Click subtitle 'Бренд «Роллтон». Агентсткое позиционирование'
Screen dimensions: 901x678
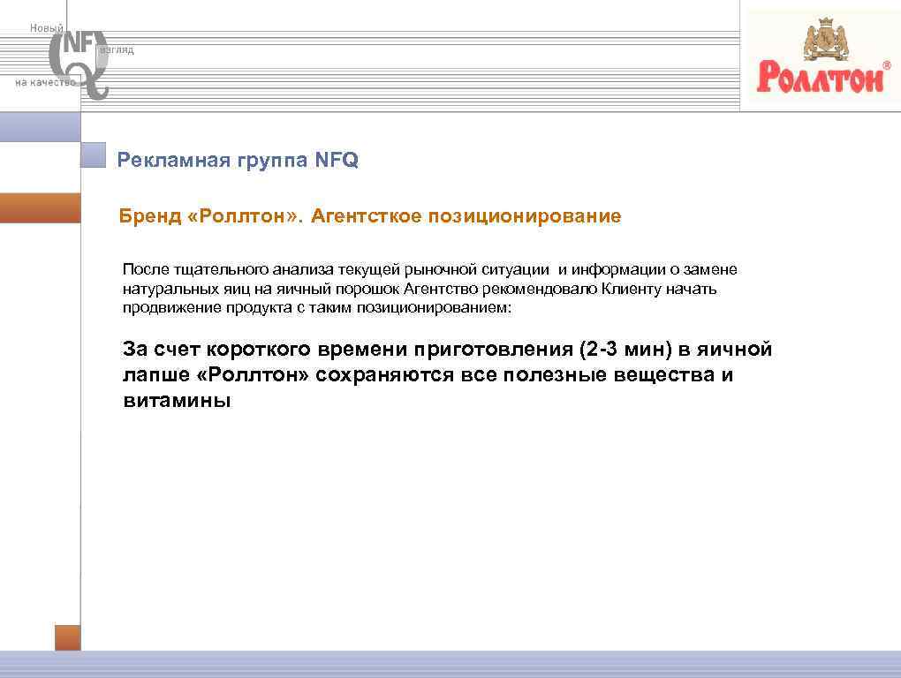tap(370, 216)
